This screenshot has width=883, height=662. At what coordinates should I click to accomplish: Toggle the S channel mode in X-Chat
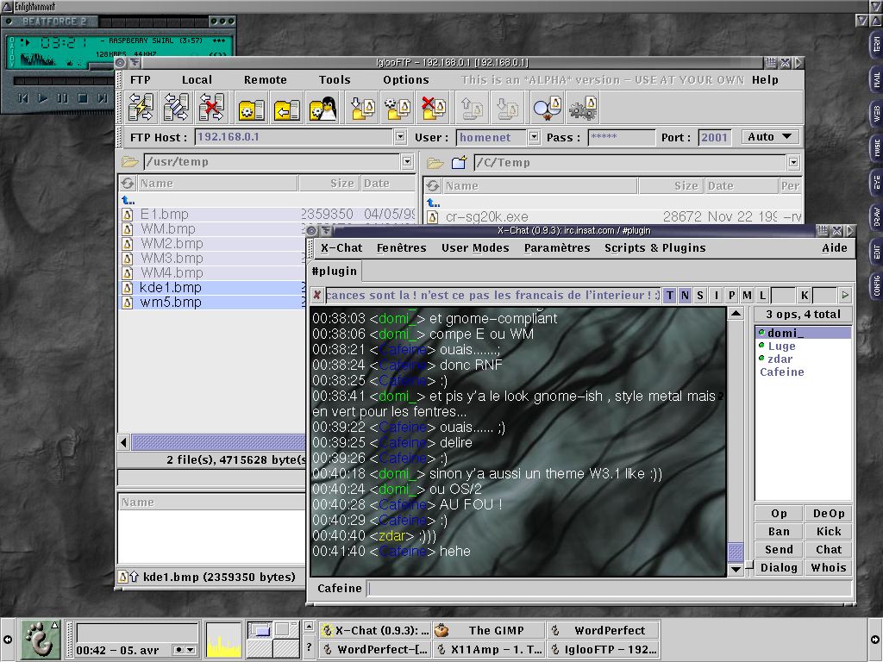coord(700,295)
